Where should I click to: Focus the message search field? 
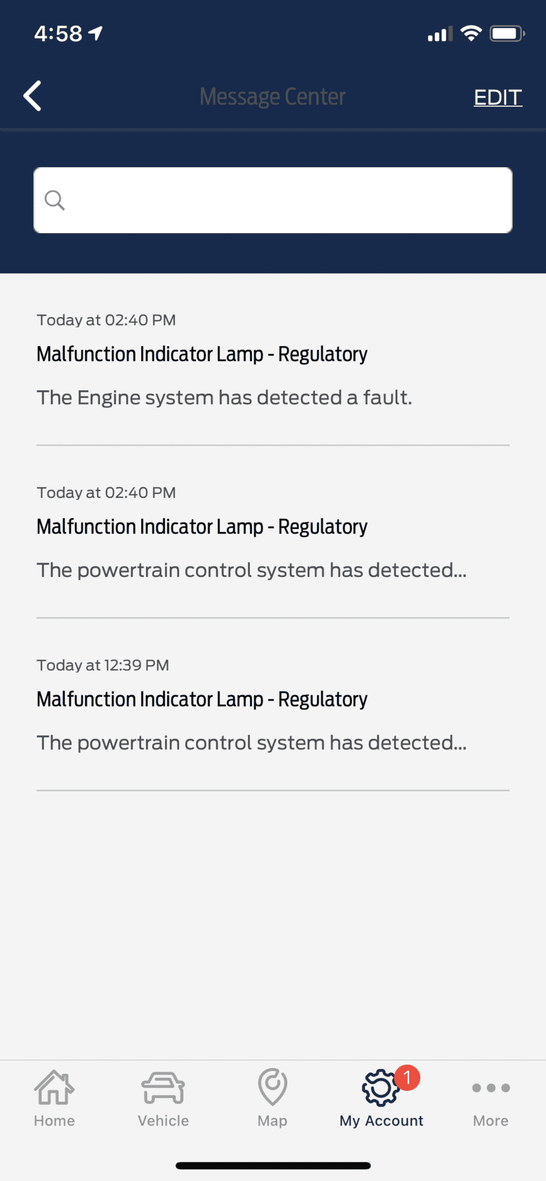tap(286, 200)
